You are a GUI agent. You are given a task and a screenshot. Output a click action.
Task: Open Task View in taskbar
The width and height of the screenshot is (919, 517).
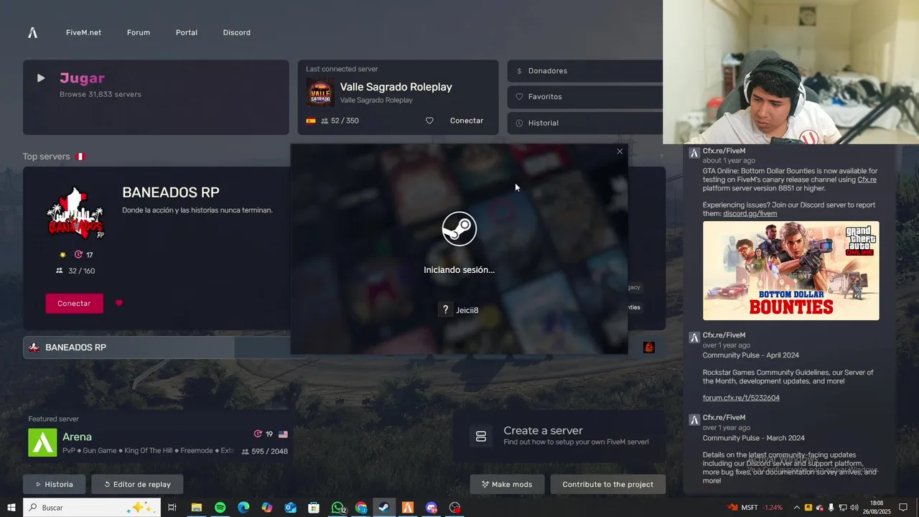pyautogui.click(x=172, y=508)
